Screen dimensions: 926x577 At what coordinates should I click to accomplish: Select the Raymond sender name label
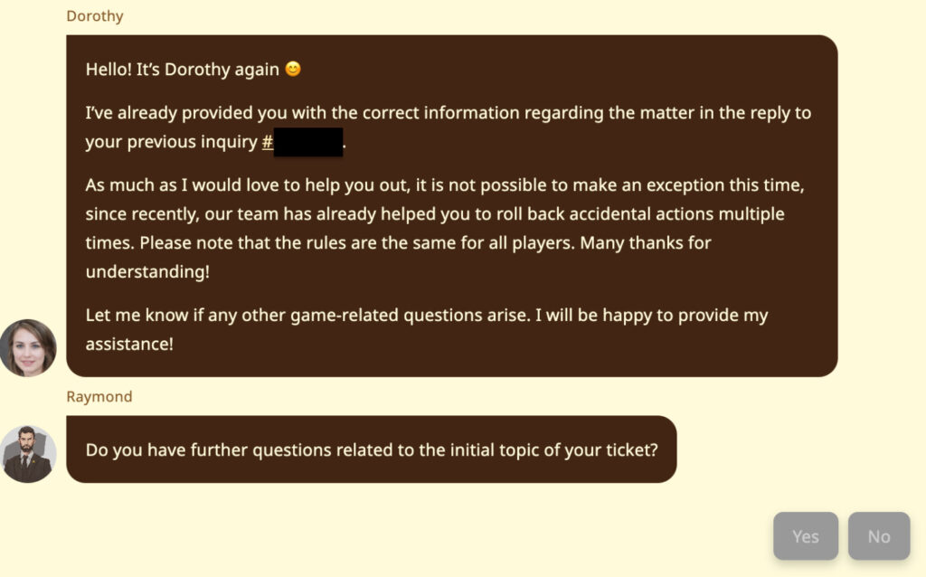click(99, 396)
